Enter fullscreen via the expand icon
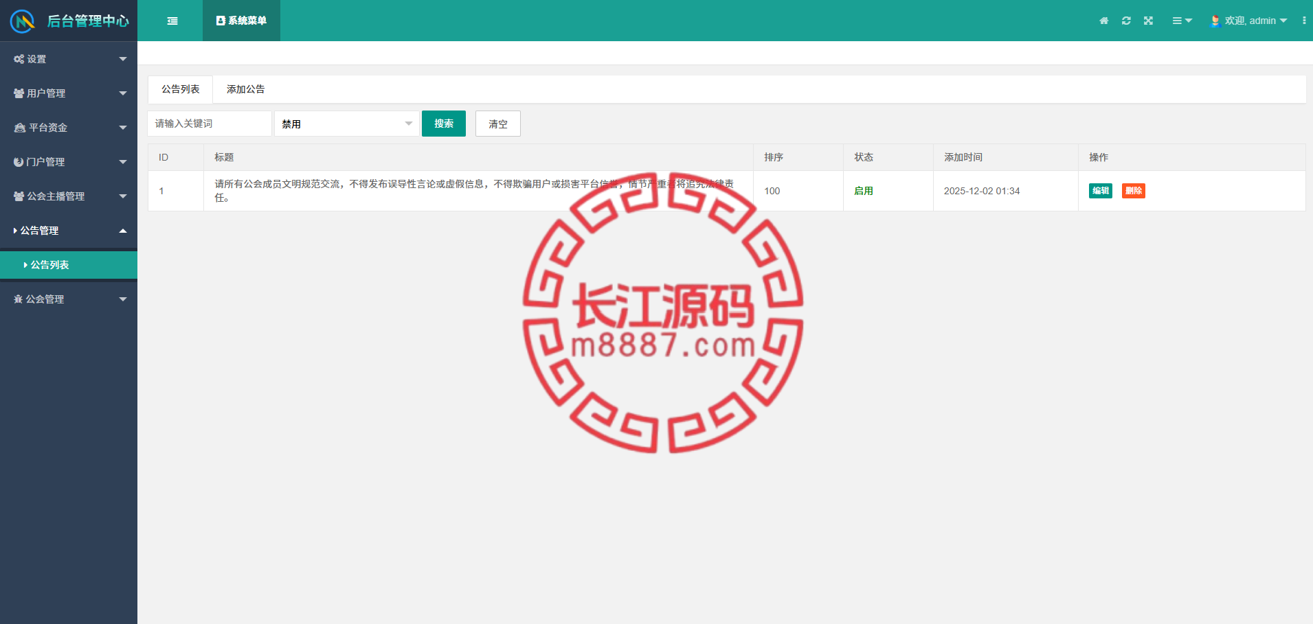Image resolution: width=1313 pixels, height=624 pixels. 1148,21
